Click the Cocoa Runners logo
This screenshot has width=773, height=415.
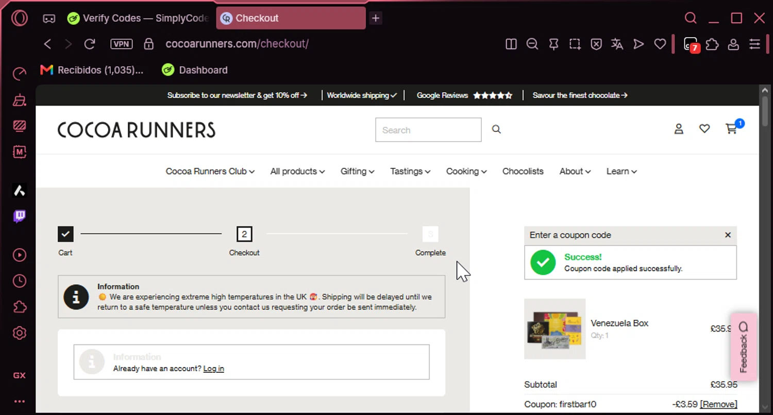click(137, 130)
